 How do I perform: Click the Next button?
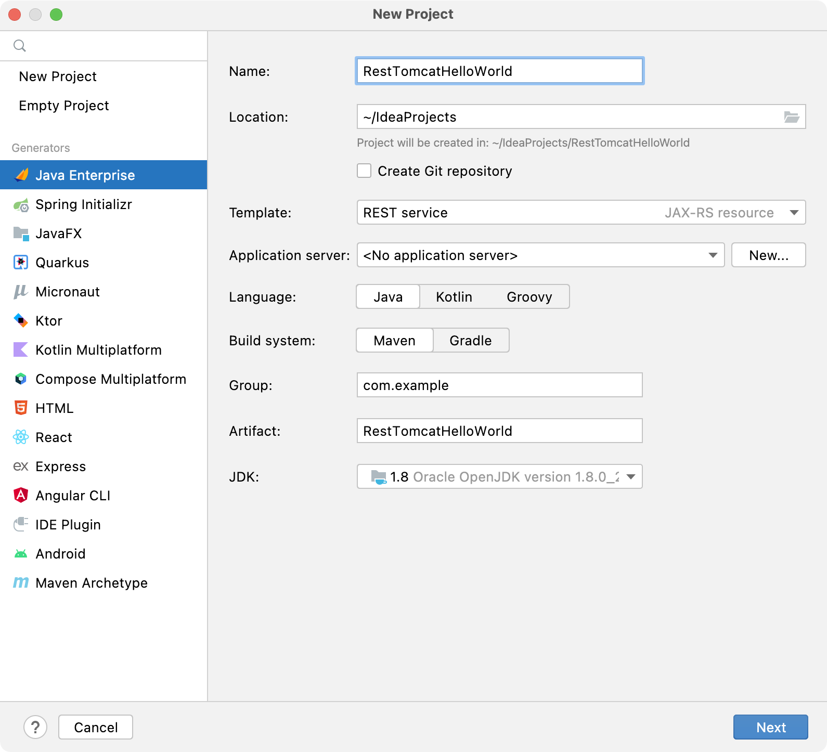coord(771,727)
